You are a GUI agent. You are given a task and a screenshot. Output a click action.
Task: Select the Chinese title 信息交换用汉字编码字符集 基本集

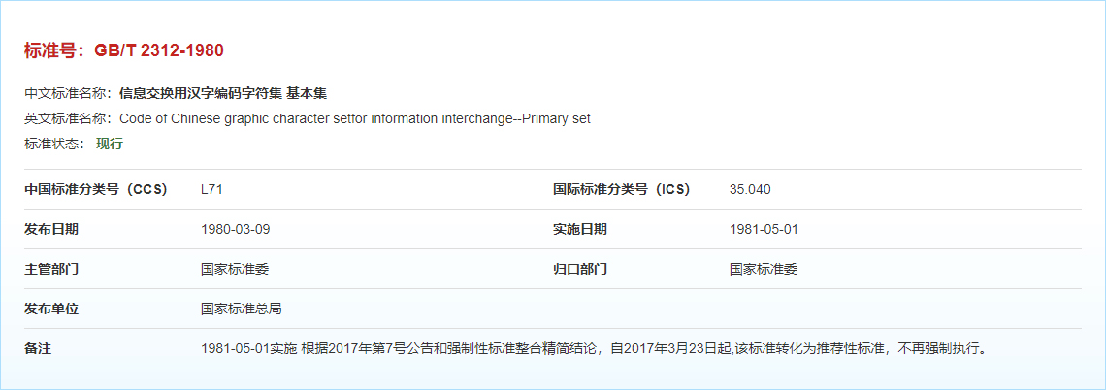(223, 93)
